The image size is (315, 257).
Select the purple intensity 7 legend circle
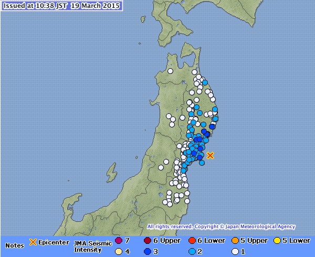tap(119, 241)
